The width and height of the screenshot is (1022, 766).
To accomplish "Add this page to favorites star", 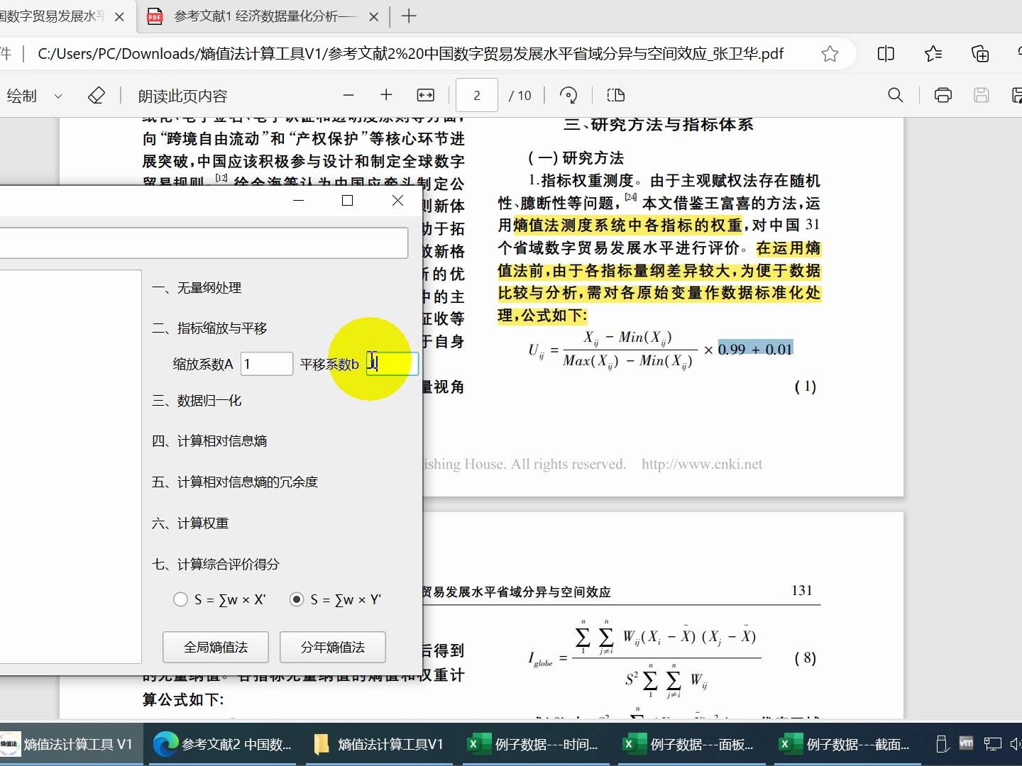I will [830, 54].
